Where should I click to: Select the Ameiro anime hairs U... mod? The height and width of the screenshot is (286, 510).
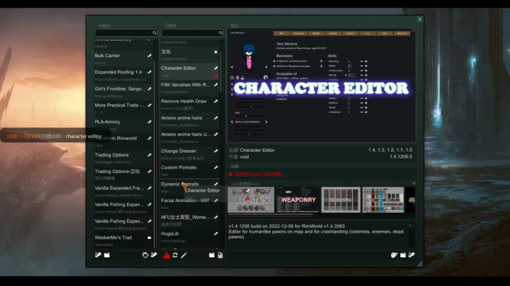point(189,137)
